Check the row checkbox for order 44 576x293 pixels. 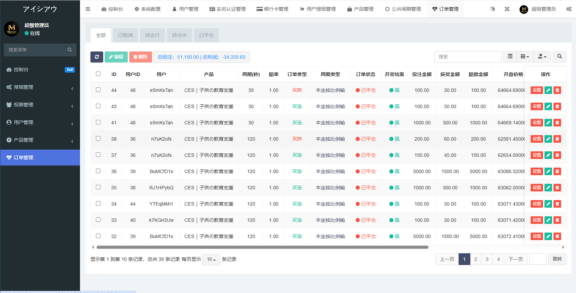click(98, 90)
